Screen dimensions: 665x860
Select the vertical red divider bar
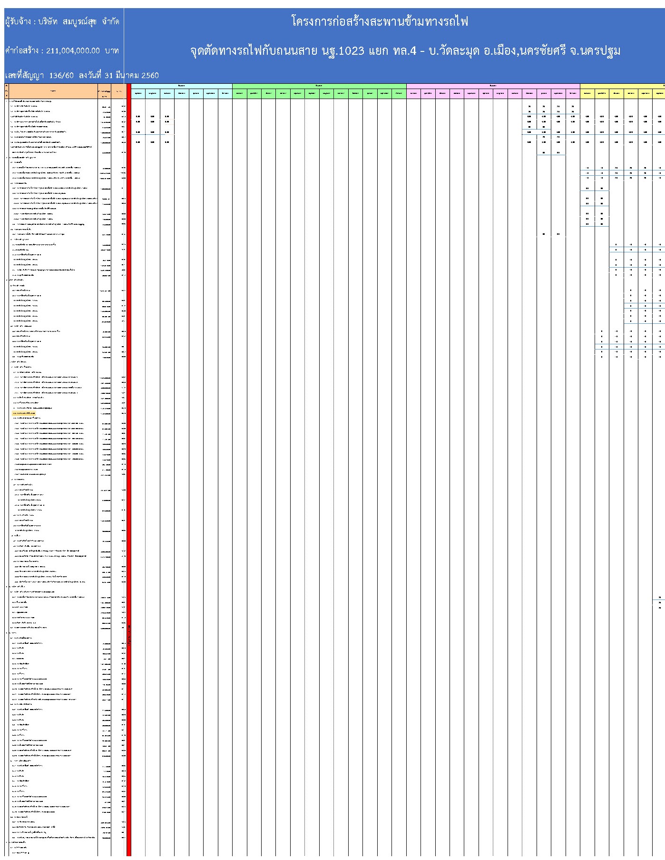[x=128, y=476]
